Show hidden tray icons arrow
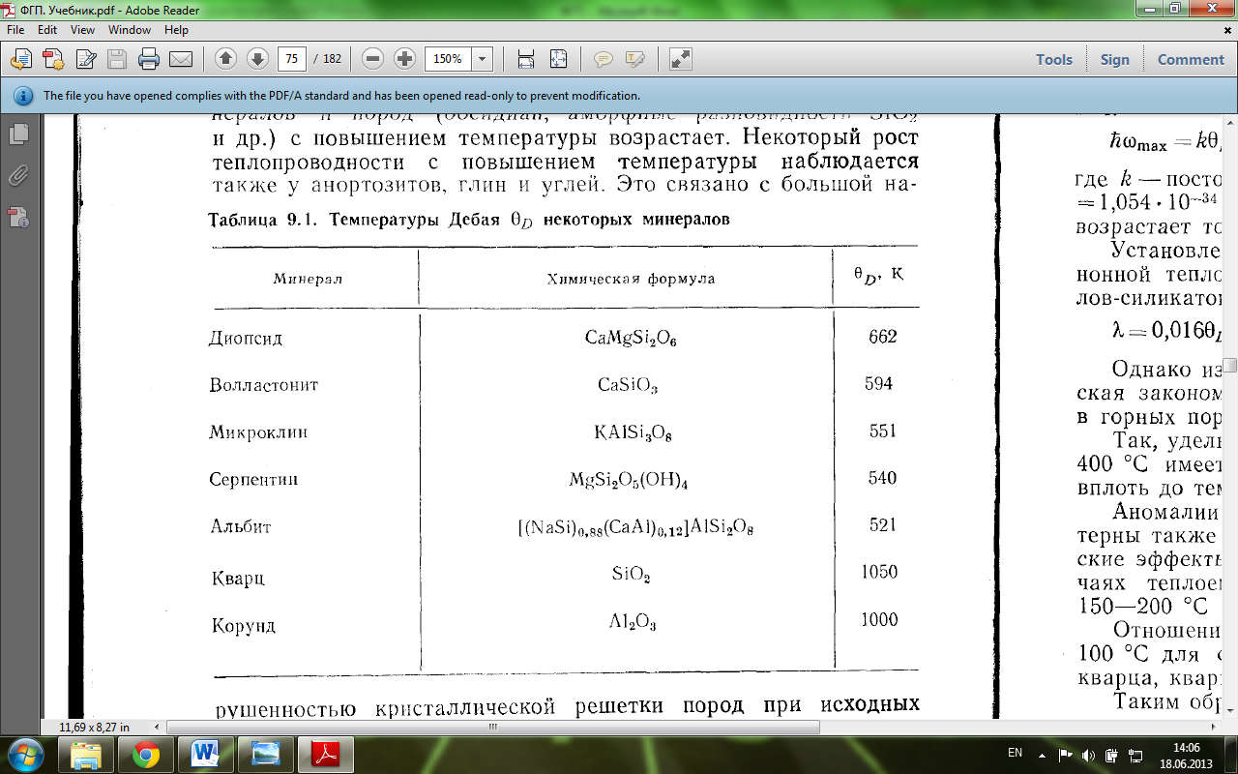The width and height of the screenshot is (1238, 774). pyautogui.click(x=1042, y=755)
